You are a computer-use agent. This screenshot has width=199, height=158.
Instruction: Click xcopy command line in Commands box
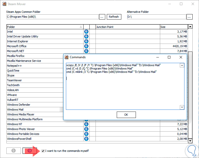(113, 65)
